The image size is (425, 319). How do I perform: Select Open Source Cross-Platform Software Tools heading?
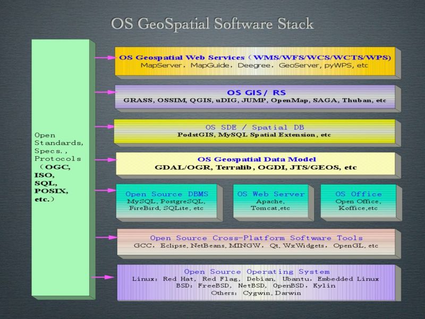pyautogui.click(x=256, y=238)
